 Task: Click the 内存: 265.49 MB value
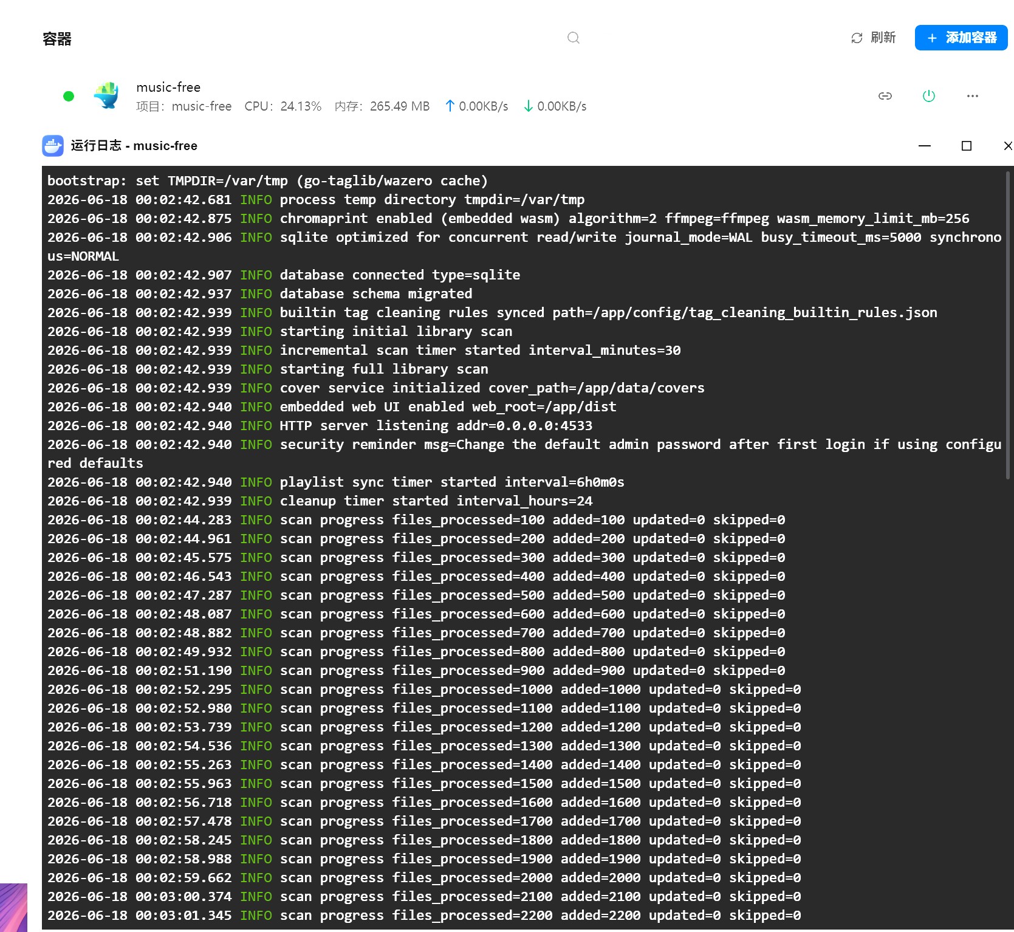382,106
